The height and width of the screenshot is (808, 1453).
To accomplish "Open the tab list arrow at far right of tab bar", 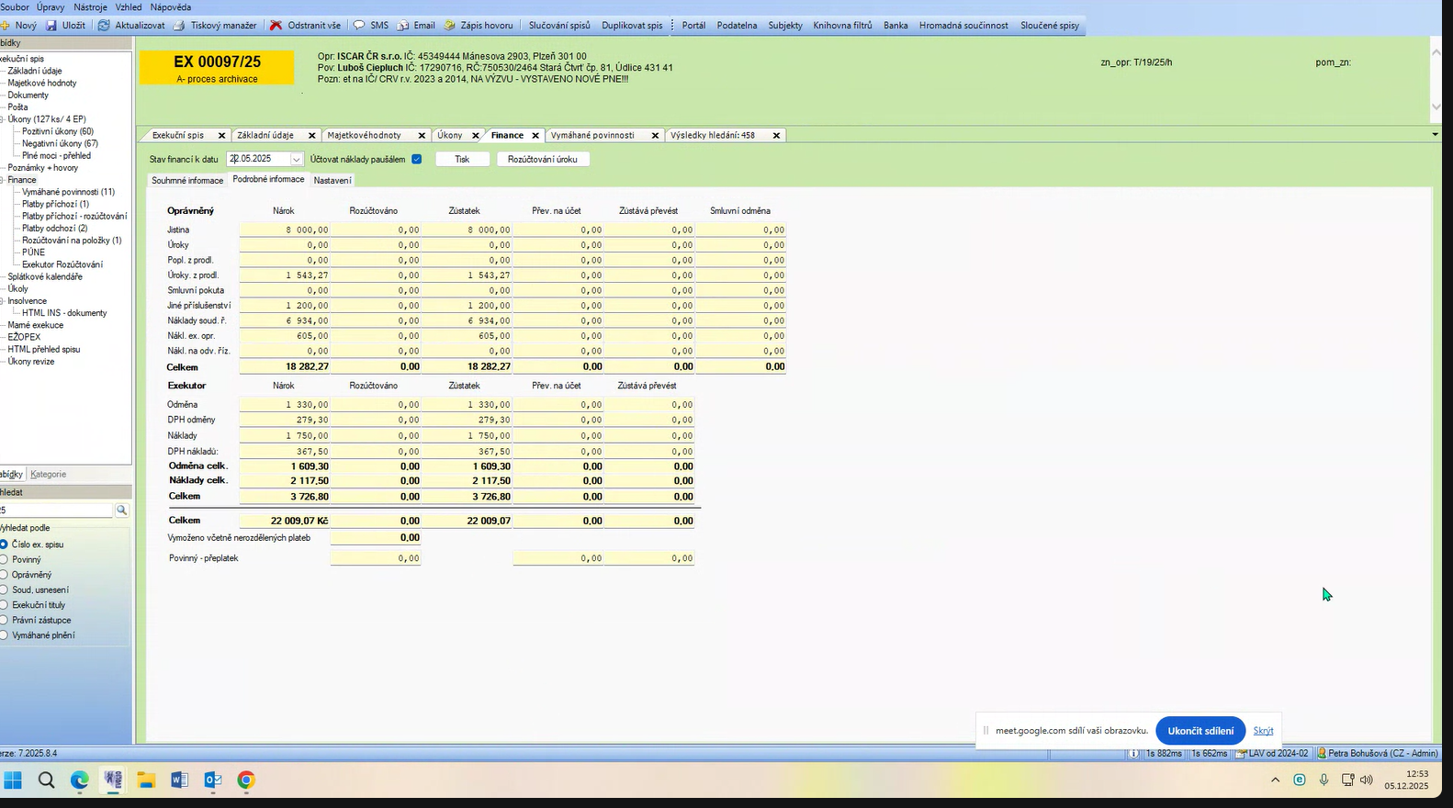I will [1435, 135].
